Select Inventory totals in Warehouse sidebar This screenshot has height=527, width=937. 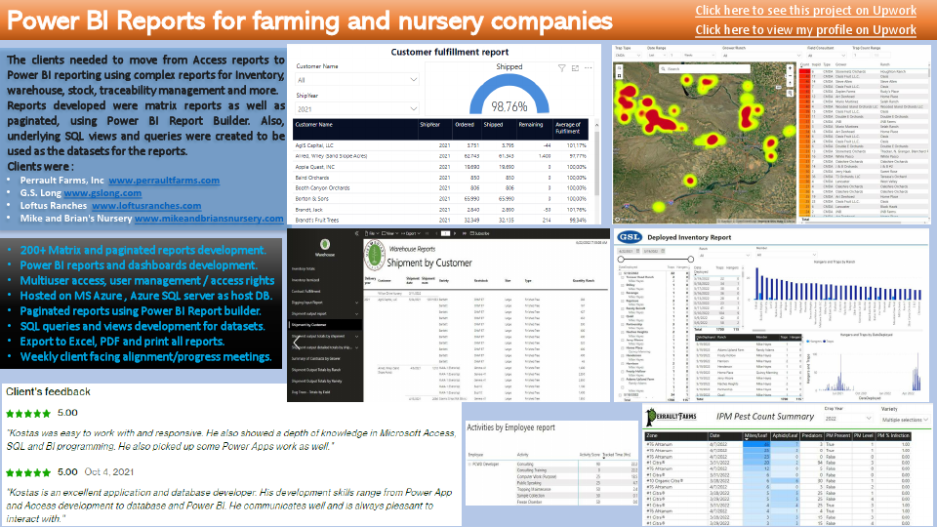tap(303, 269)
